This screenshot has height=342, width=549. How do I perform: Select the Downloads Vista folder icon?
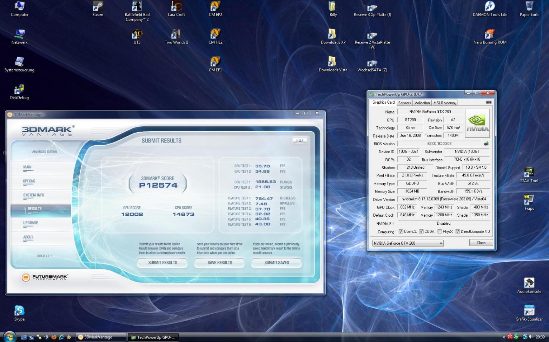tap(333, 64)
